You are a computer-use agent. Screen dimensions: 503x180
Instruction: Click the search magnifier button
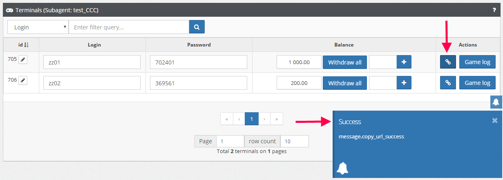197,27
